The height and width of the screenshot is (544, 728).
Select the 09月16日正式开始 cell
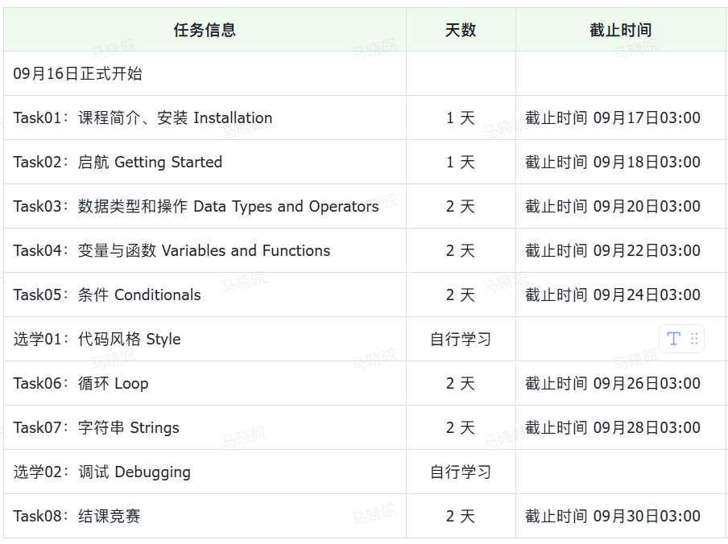point(205,73)
